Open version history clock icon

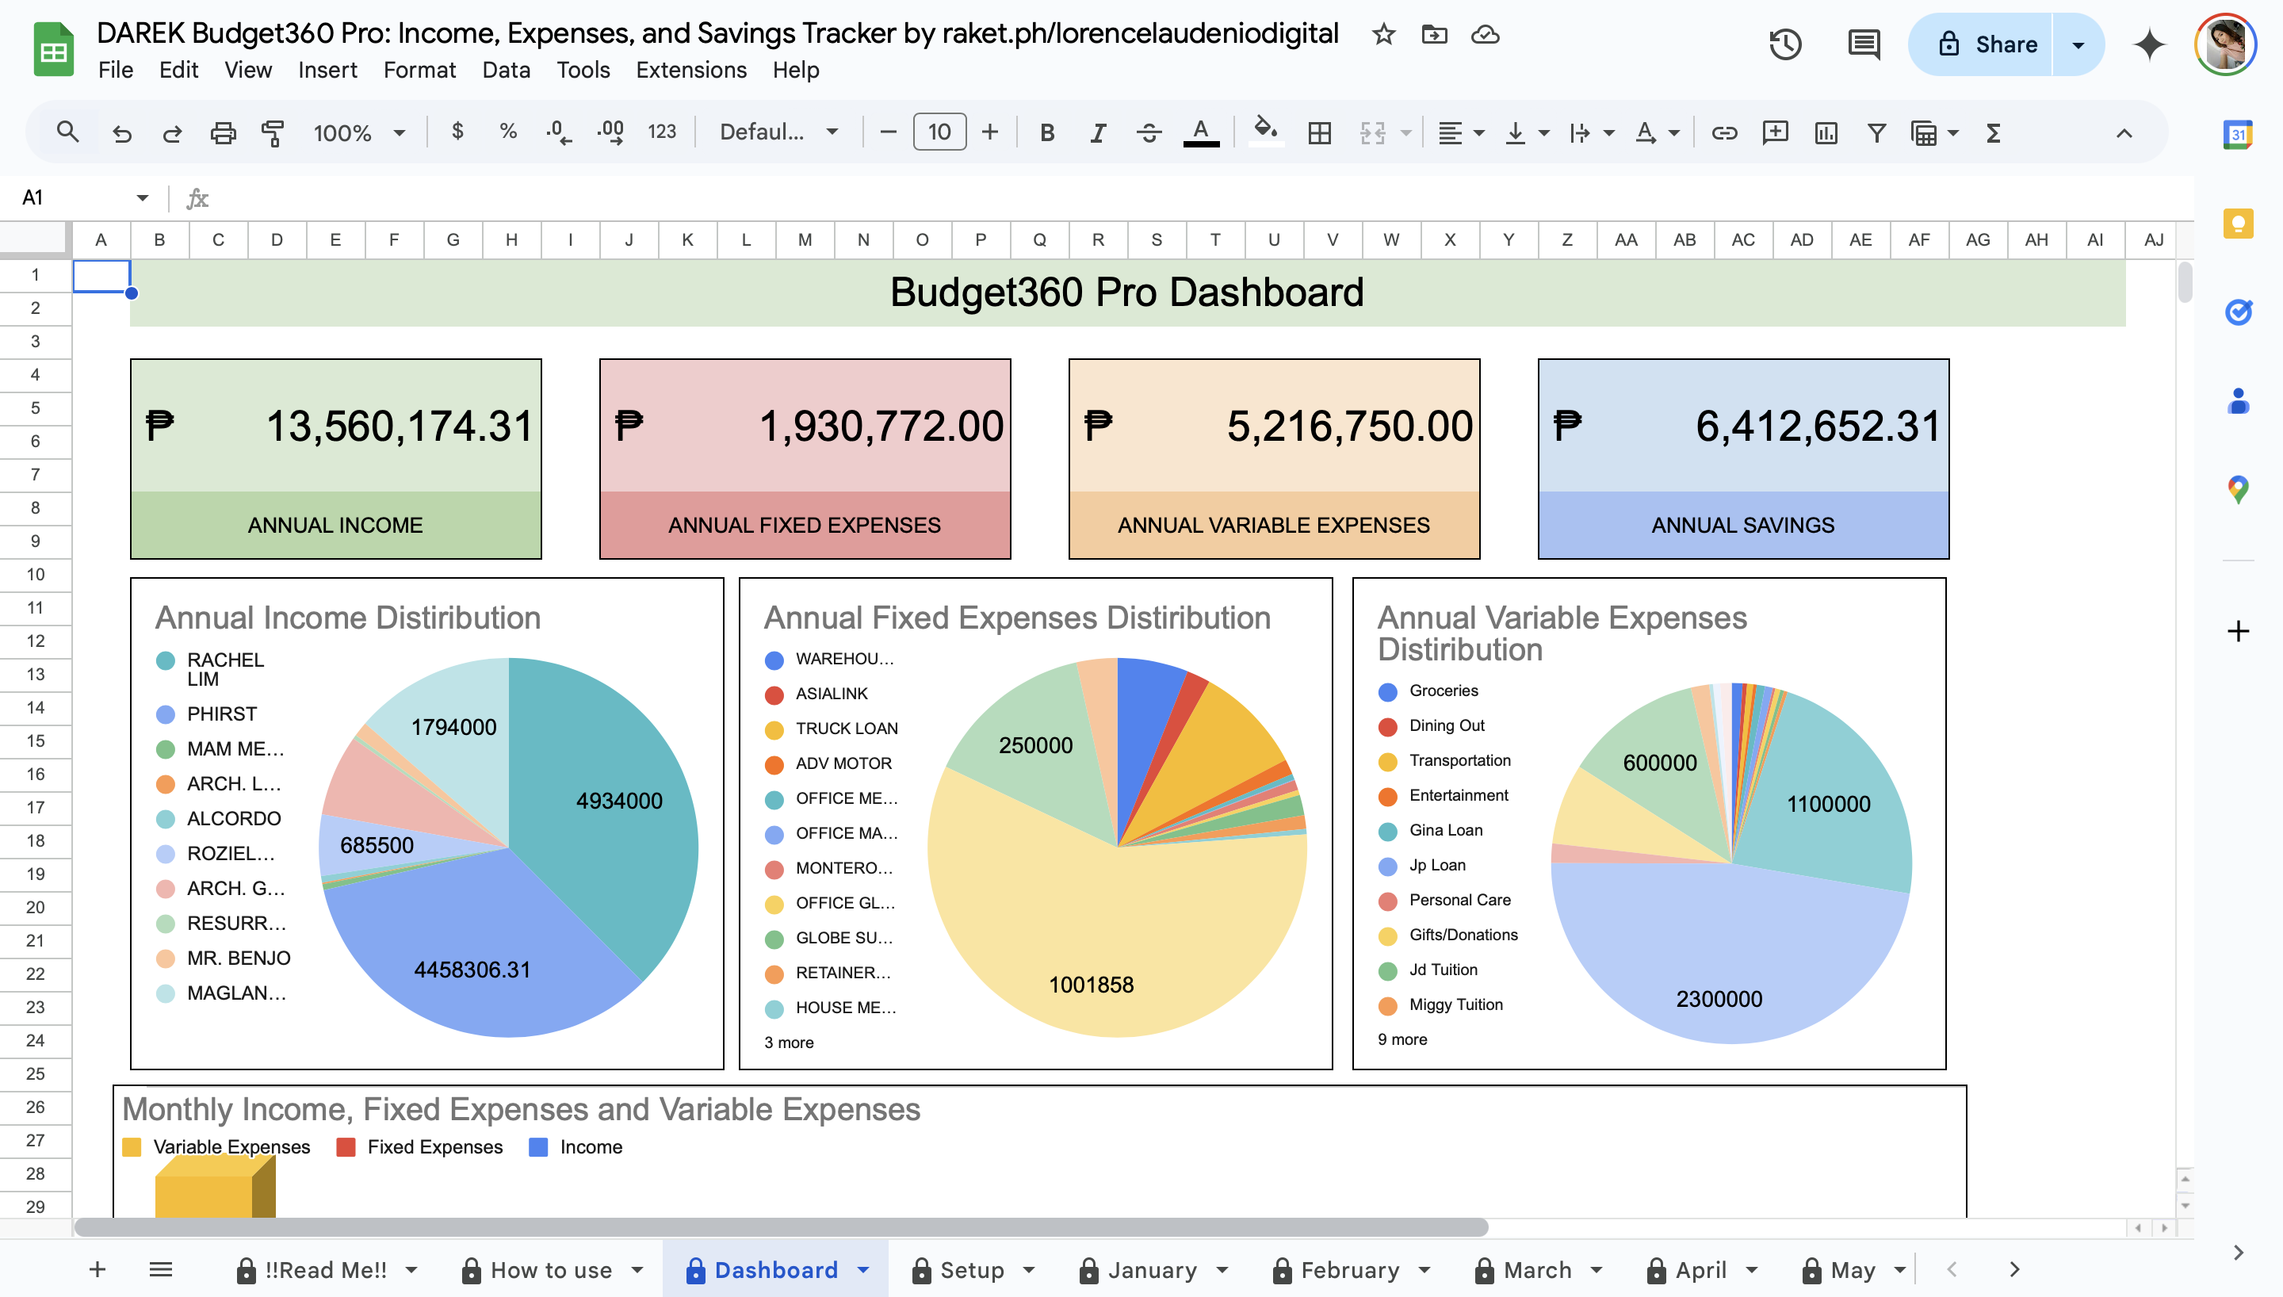[x=1784, y=44]
